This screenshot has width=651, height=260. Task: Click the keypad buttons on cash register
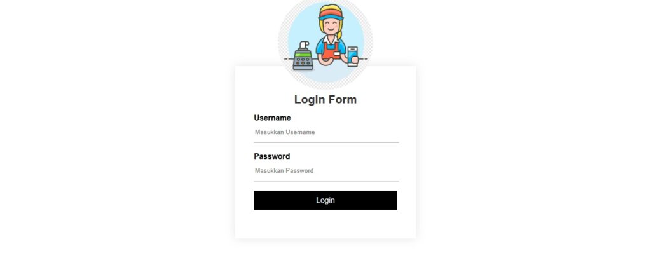(x=303, y=62)
